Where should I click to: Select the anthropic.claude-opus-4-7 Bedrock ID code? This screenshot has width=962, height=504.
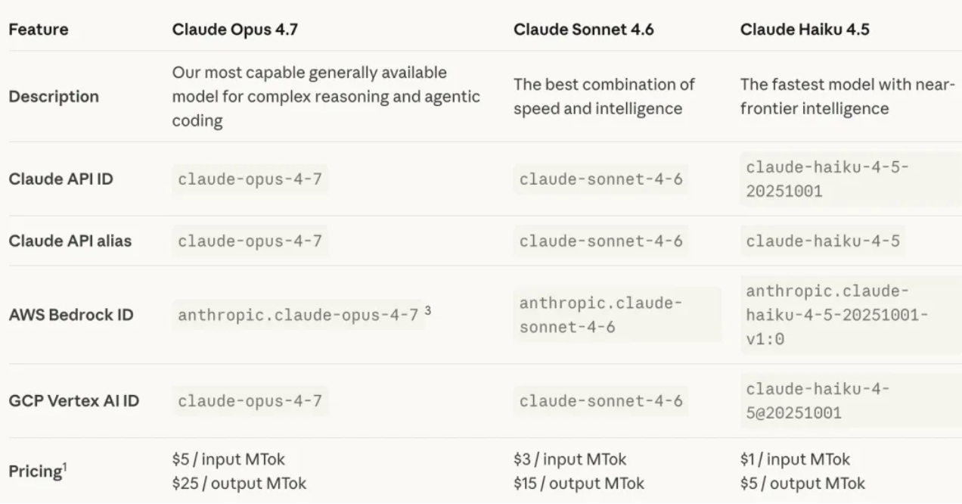click(298, 315)
